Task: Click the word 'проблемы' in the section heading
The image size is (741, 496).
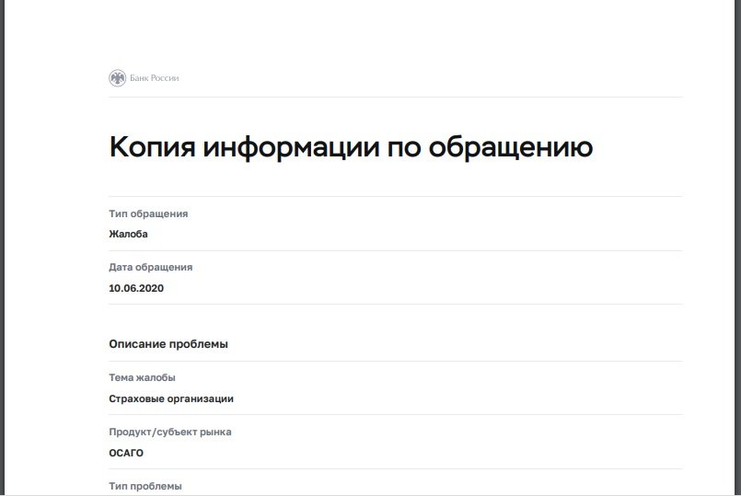Action: [x=199, y=344]
